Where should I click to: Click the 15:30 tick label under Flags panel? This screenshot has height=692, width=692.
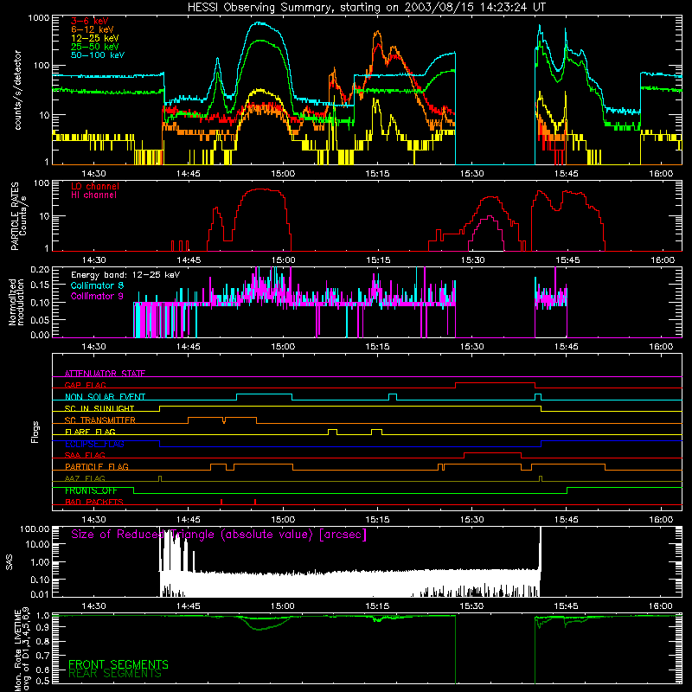[471, 520]
